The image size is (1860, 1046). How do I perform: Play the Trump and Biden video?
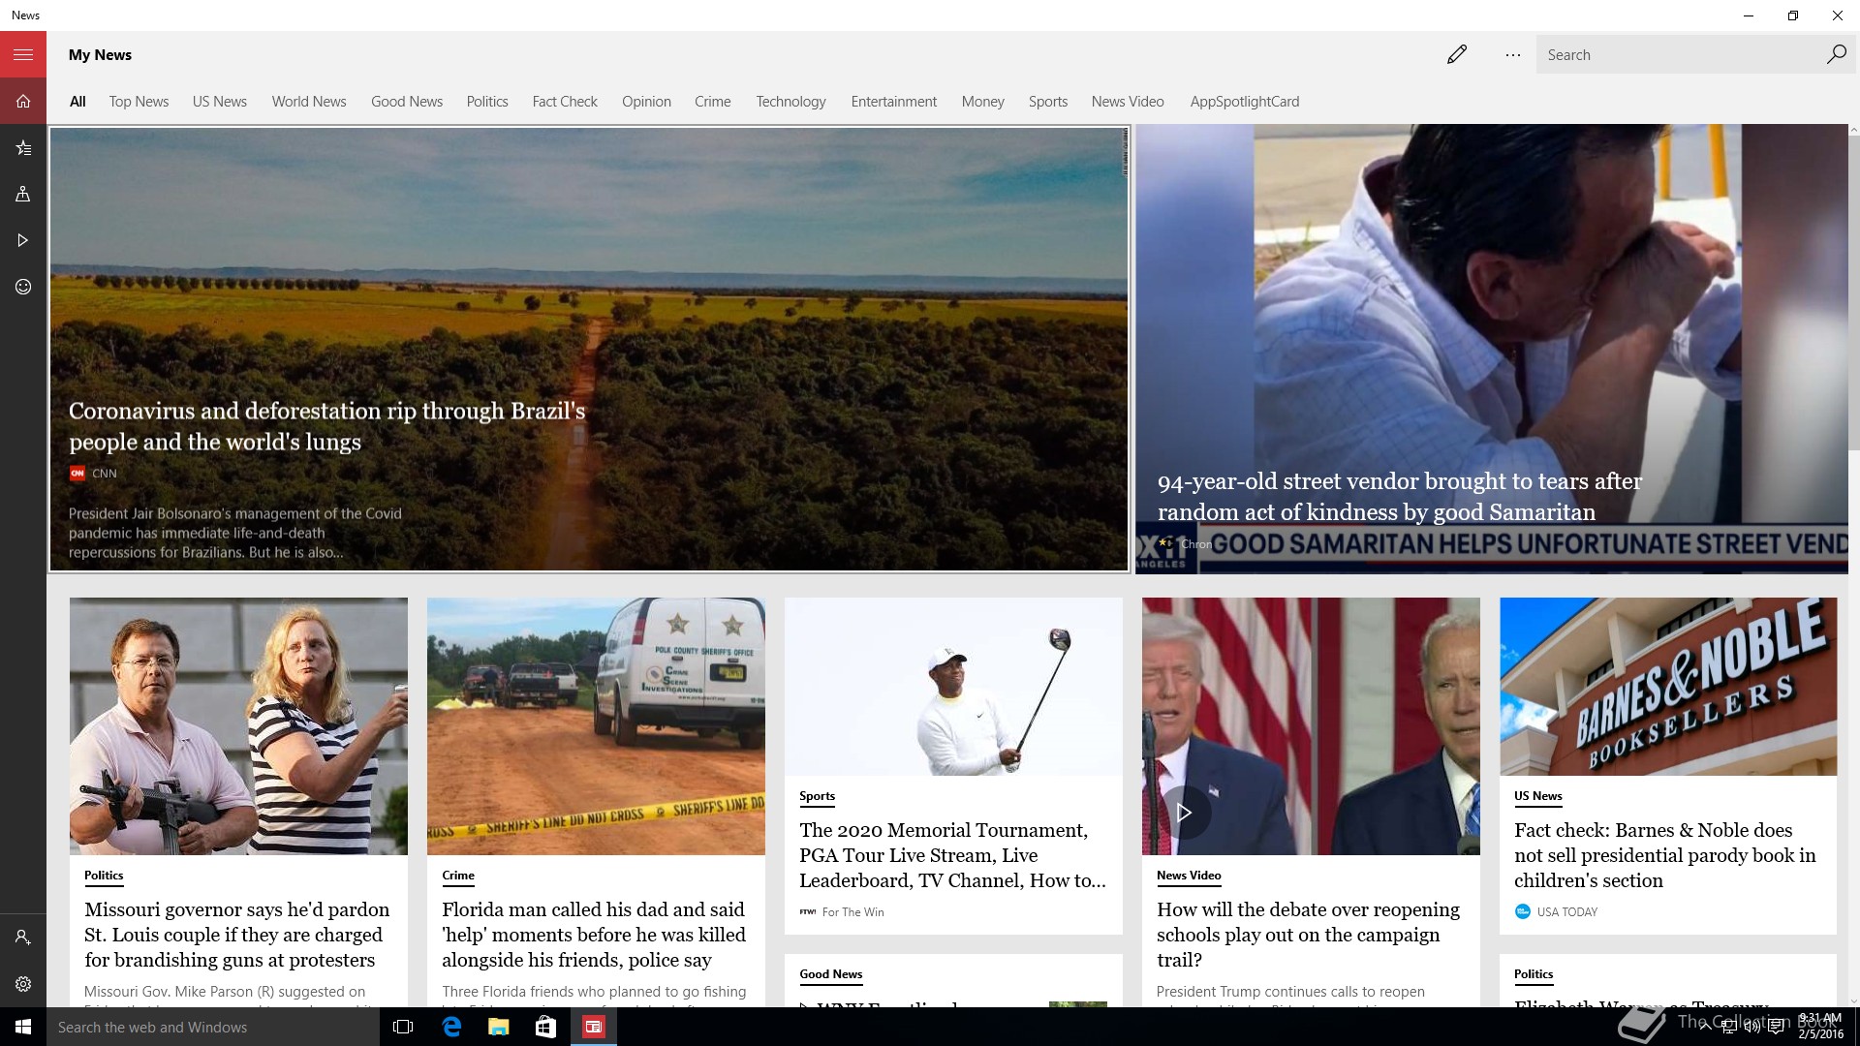(1184, 813)
